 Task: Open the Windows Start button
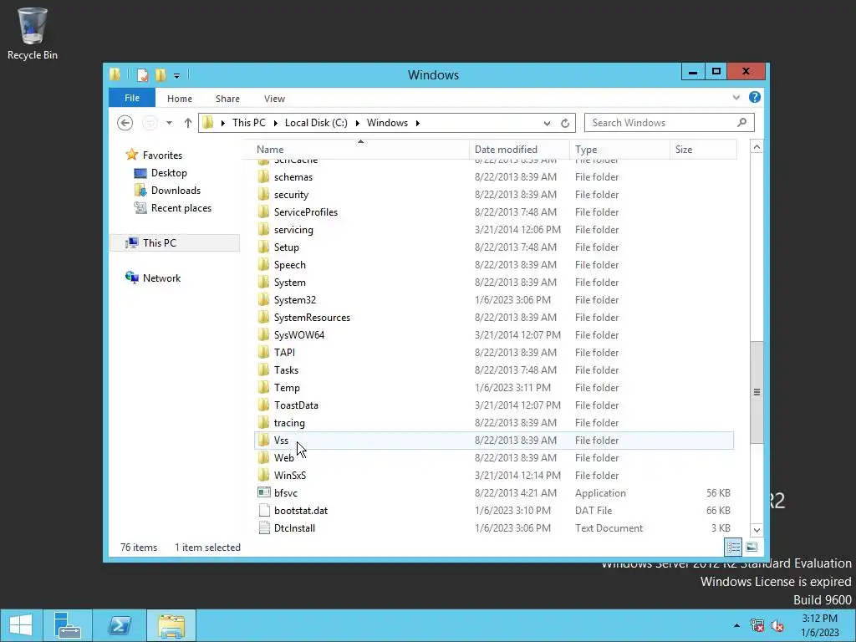(21, 625)
